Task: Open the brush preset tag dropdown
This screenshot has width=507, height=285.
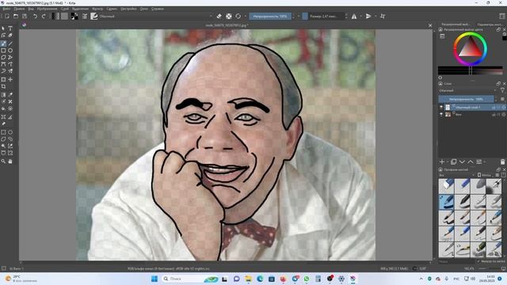Action: point(456,175)
